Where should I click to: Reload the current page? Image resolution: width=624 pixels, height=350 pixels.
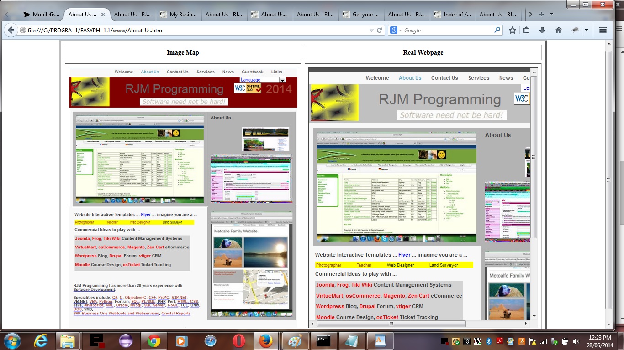point(379,31)
